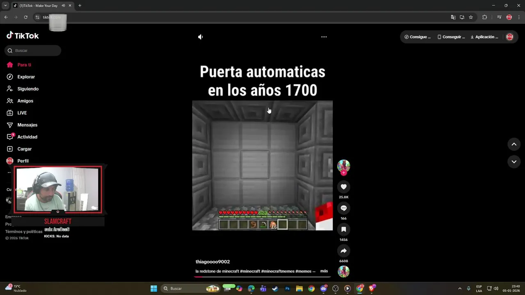525x295 pixels.
Task: Open the spinning sound disc thumbnail
Action: tap(344, 271)
